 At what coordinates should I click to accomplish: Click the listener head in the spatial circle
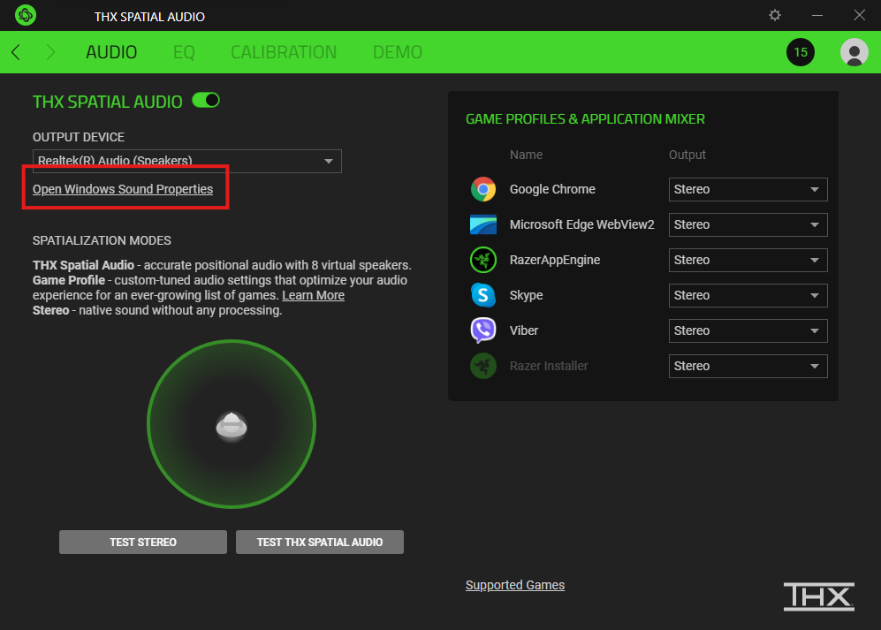pyautogui.click(x=231, y=426)
